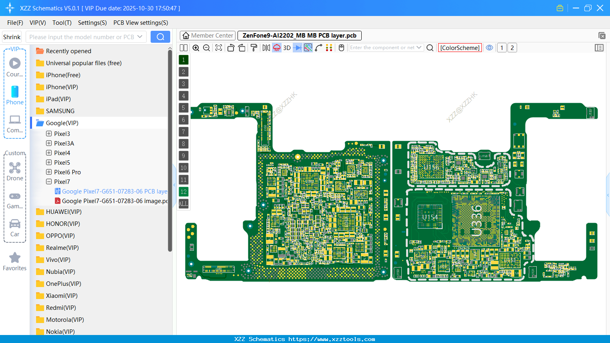Select the curved net connection tool
This screenshot has height=343, width=610.
tap(318, 48)
